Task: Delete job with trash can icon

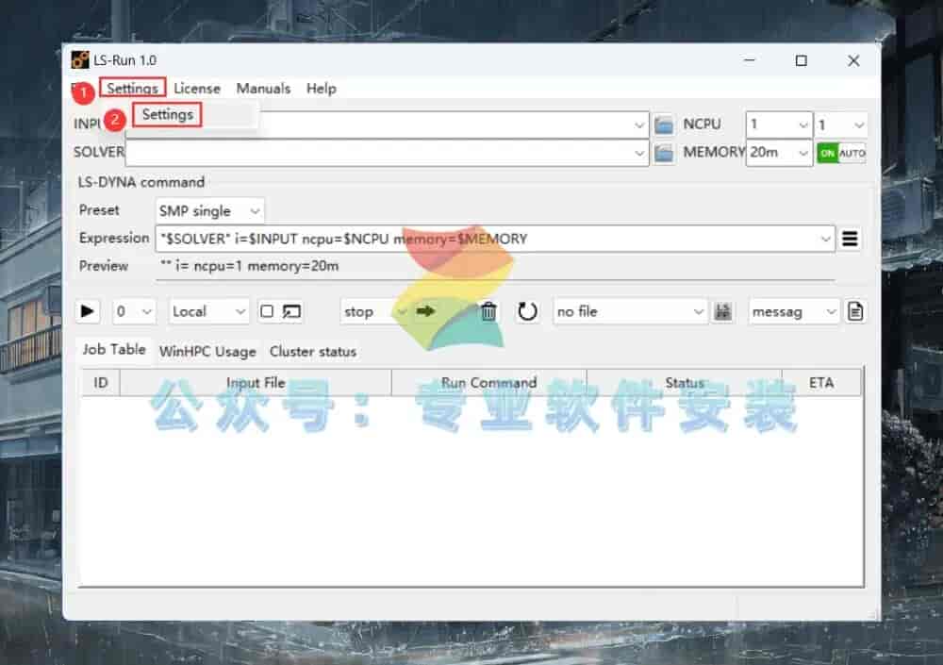Action: click(x=488, y=311)
